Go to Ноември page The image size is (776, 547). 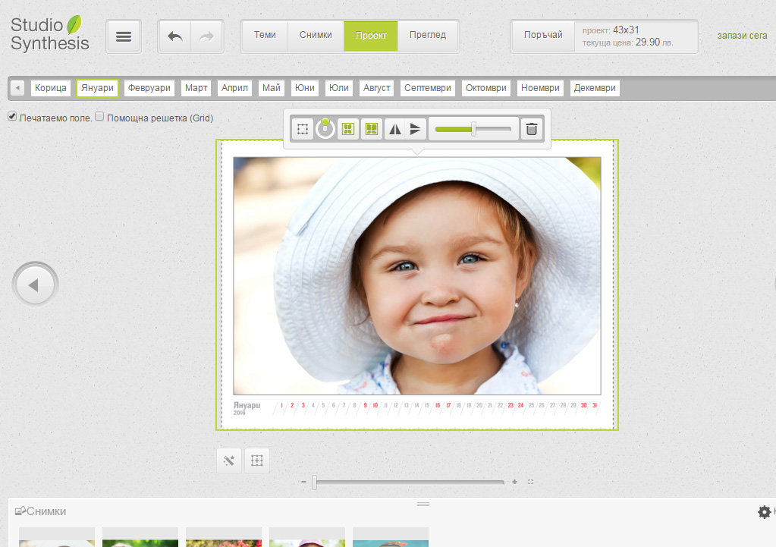[540, 88]
